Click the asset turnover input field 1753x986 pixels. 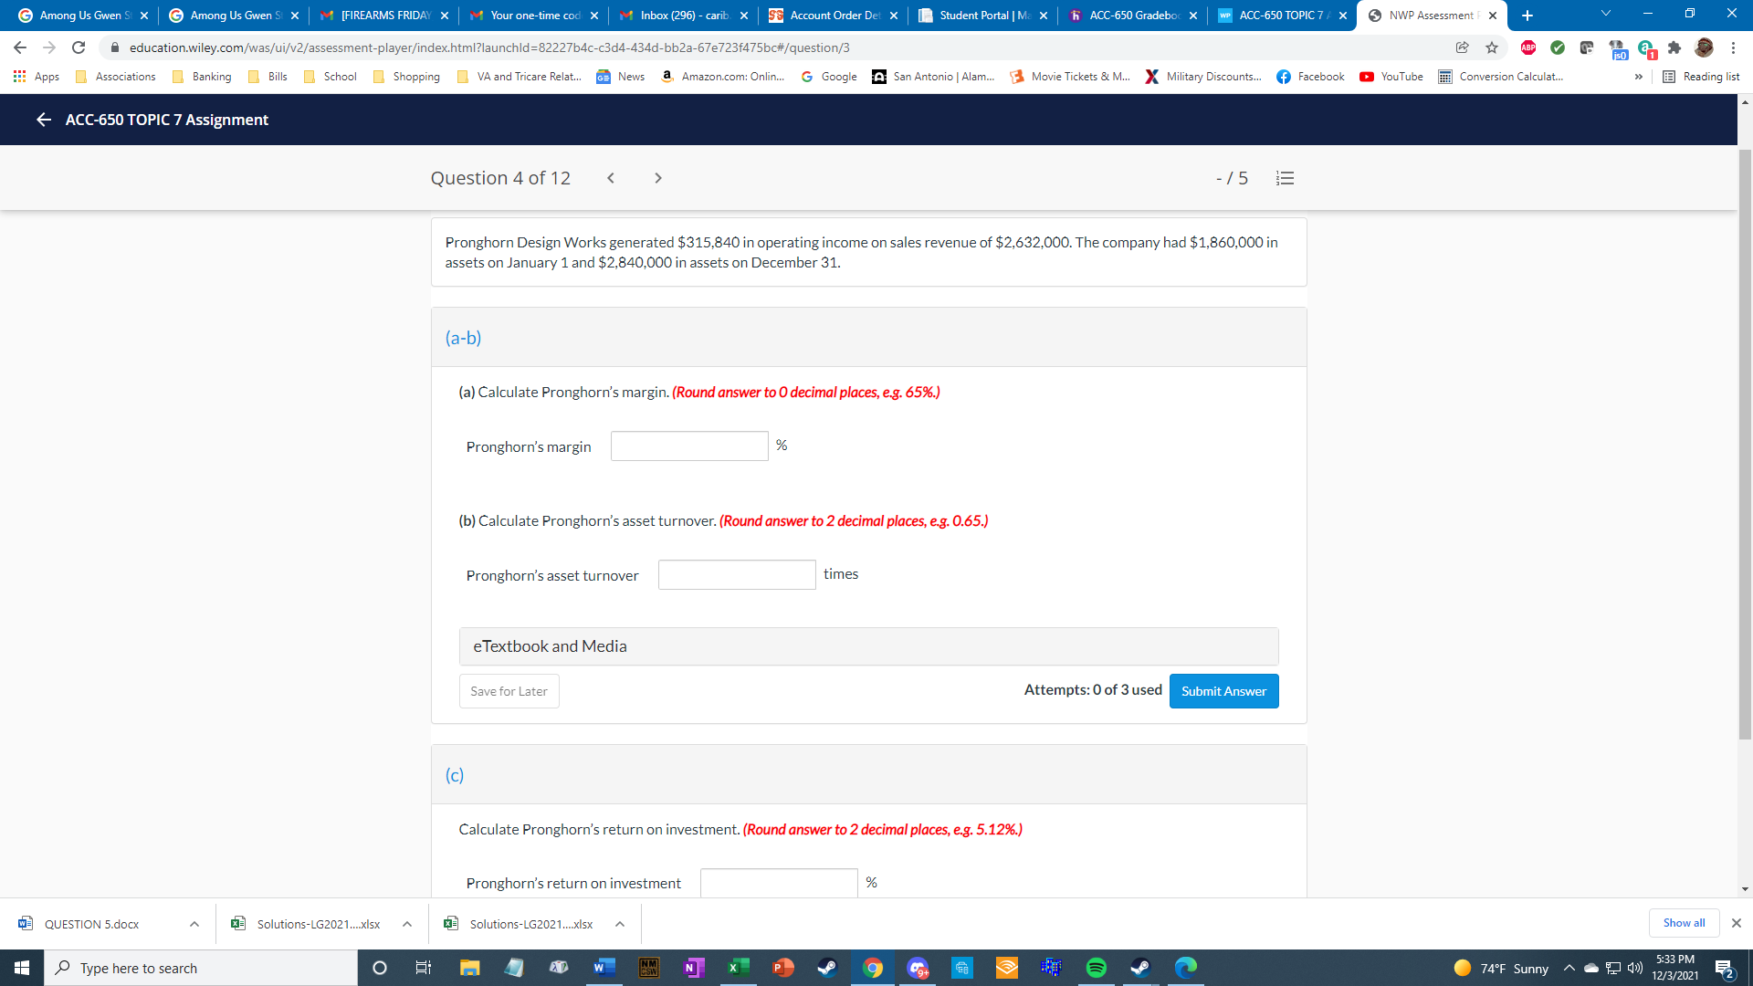coord(736,575)
